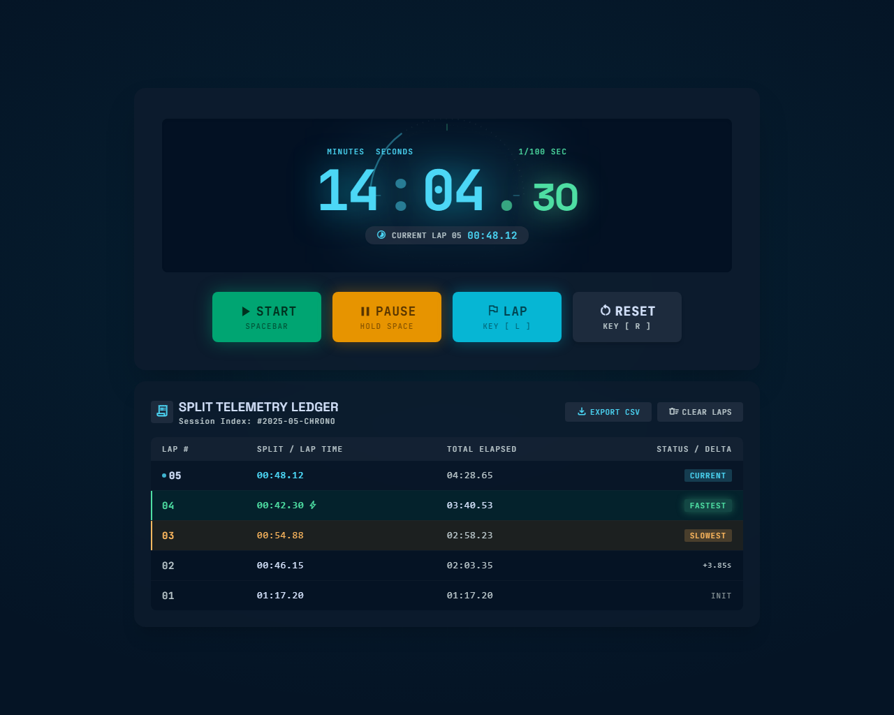Click the SPLIT / LAP TIME header
This screenshot has height=715, width=894.
pyautogui.click(x=300, y=449)
